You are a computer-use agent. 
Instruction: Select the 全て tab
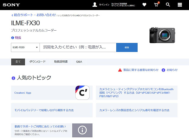(16, 62)
